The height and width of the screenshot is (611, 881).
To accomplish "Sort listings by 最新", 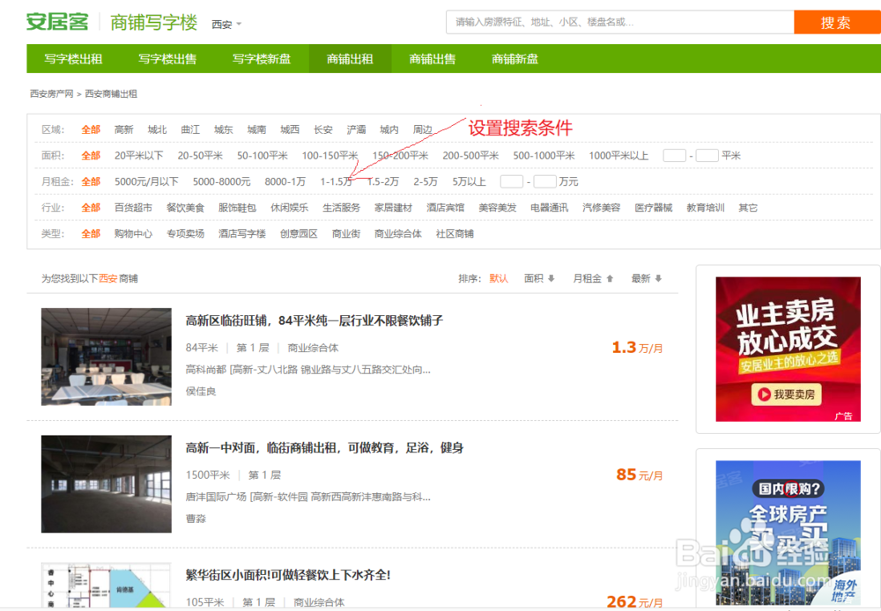I will [646, 278].
